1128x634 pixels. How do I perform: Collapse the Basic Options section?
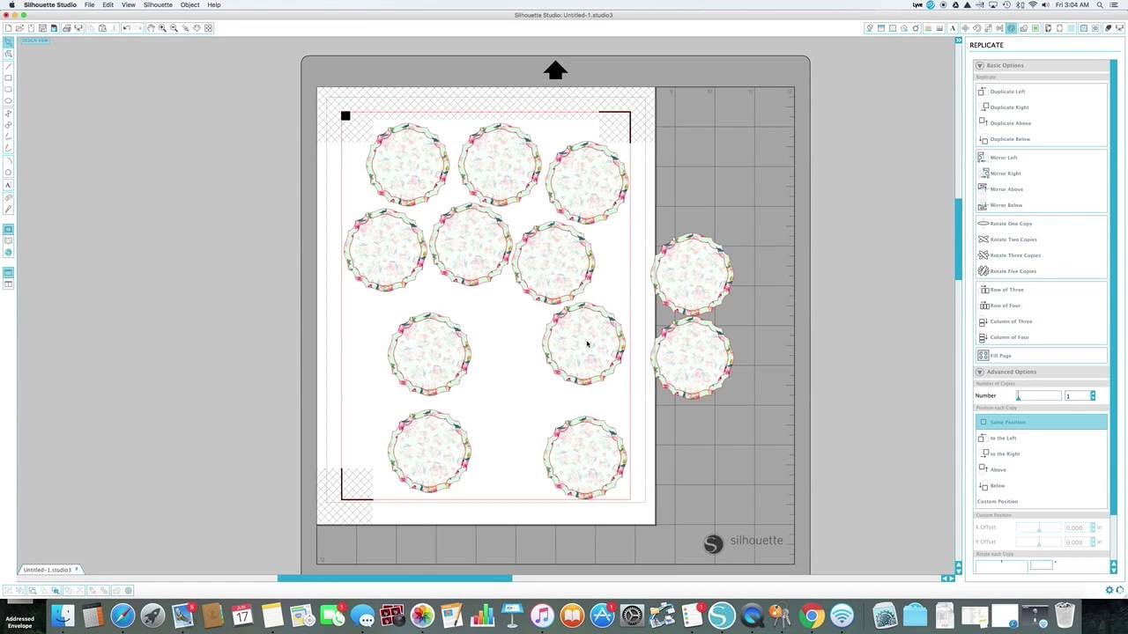[x=979, y=65]
